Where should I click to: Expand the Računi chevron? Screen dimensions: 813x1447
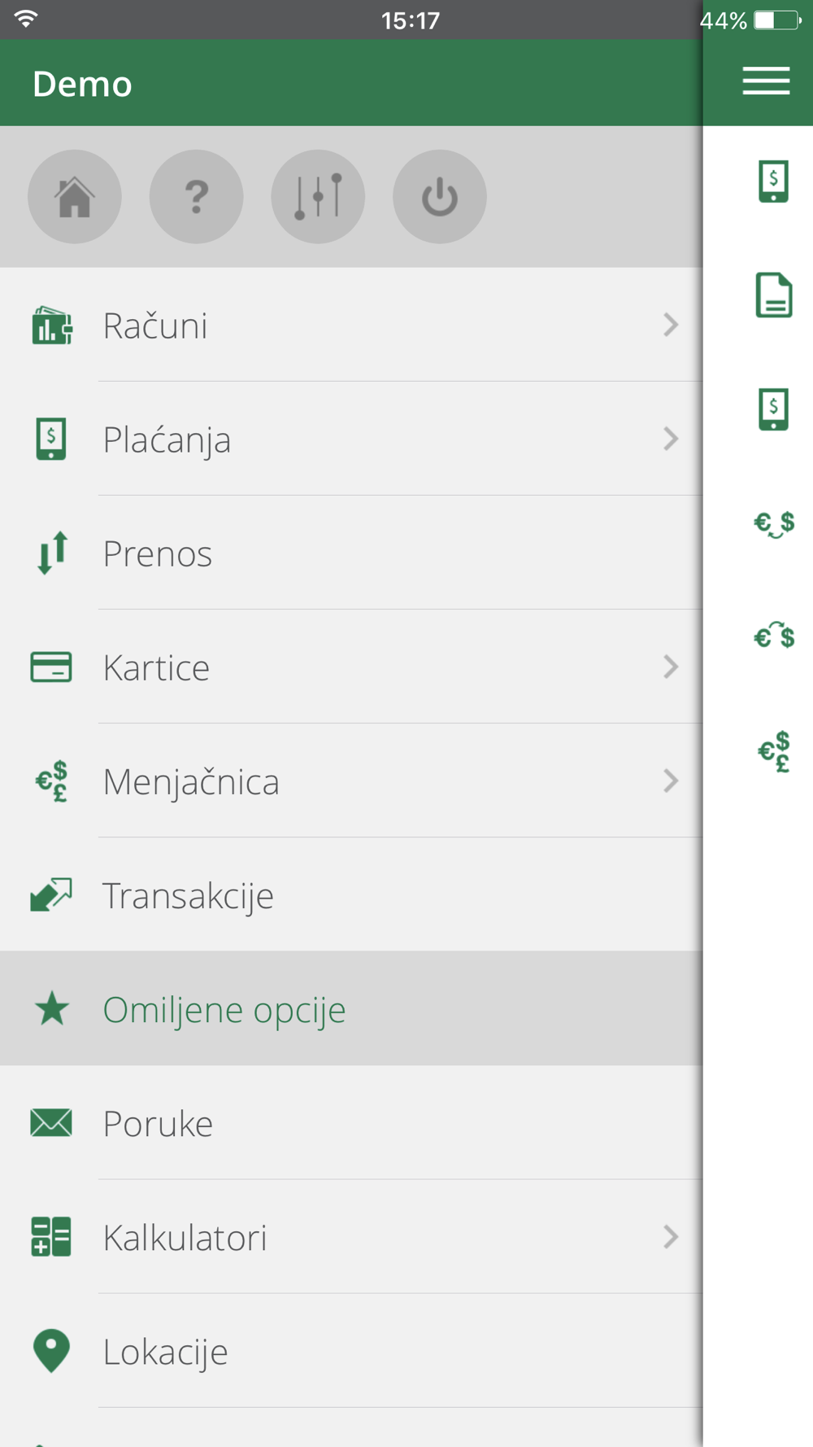tap(671, 325)
